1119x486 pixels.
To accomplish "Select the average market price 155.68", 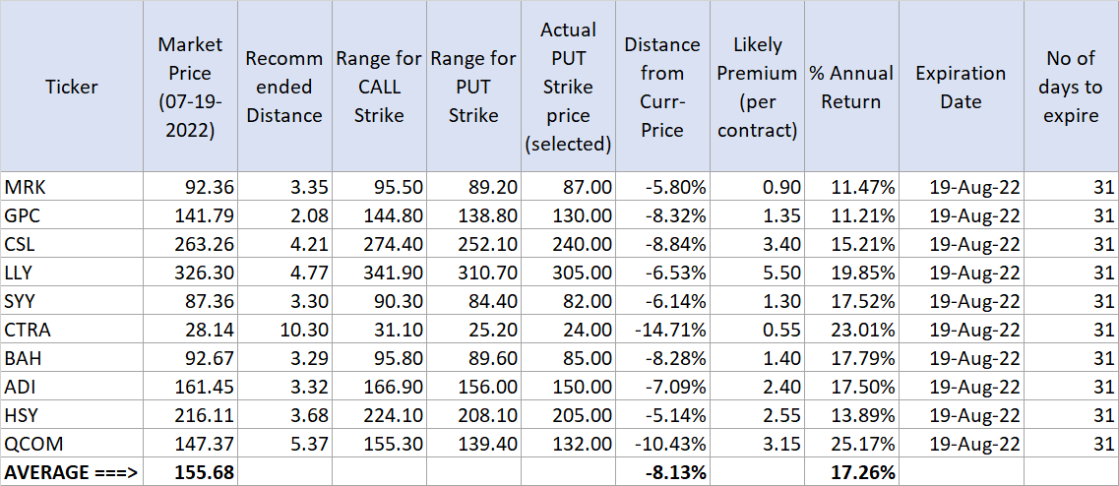I will tap(190, 473).
